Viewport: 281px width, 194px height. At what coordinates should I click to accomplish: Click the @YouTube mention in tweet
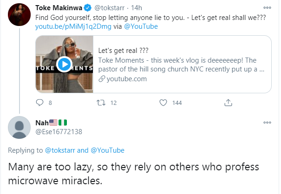point(141,26)
